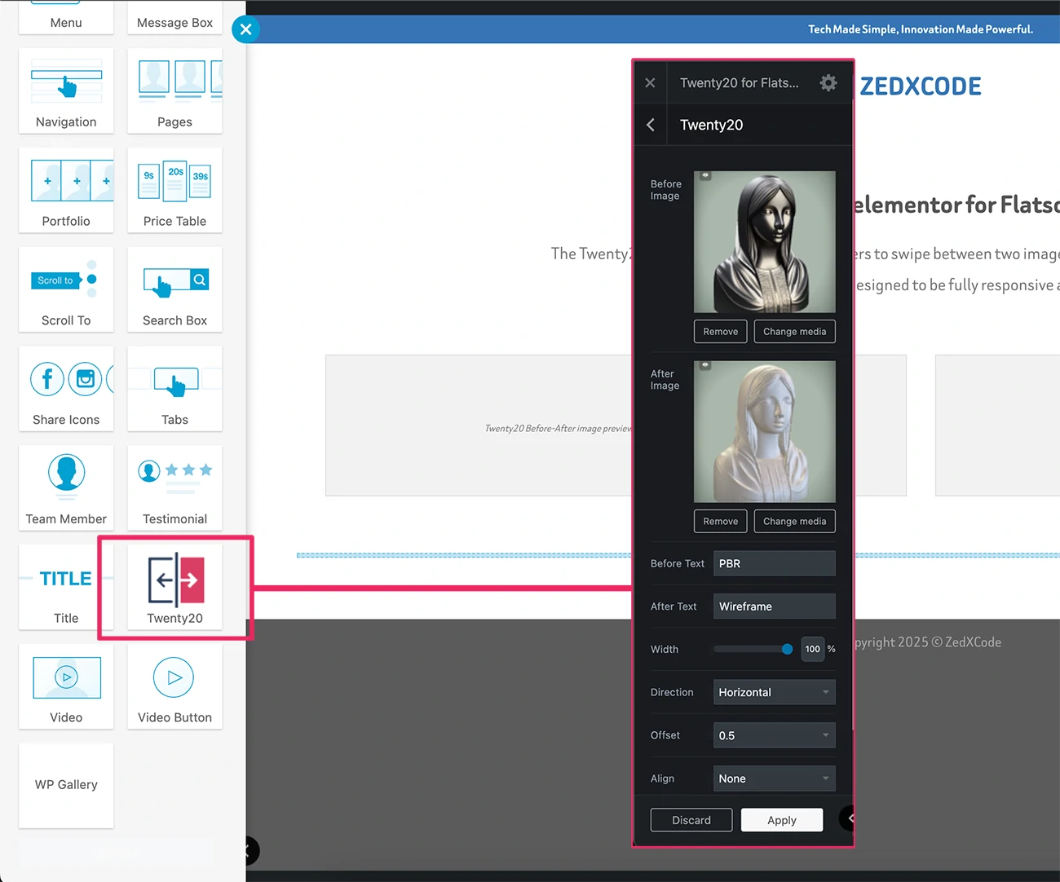Image resolution: width=1060 pixels, height=882 pixels.
Task: Go back using the Twenty20 chevron
Action: coord(651,125)
